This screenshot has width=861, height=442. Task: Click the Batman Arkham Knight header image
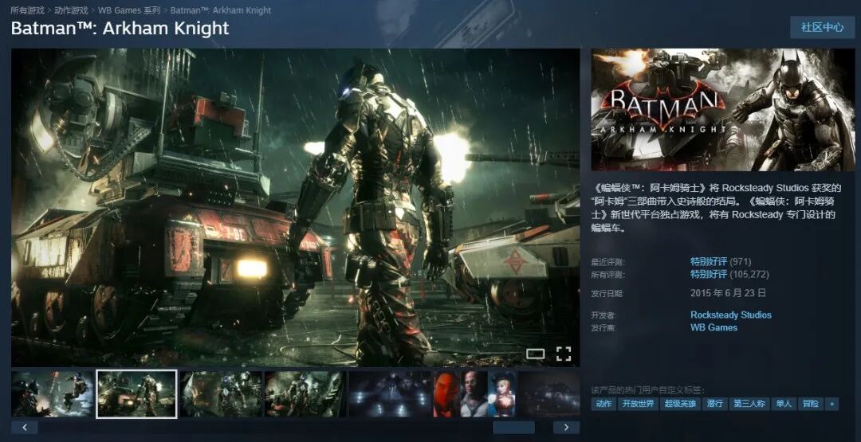[x=722, y=110]
